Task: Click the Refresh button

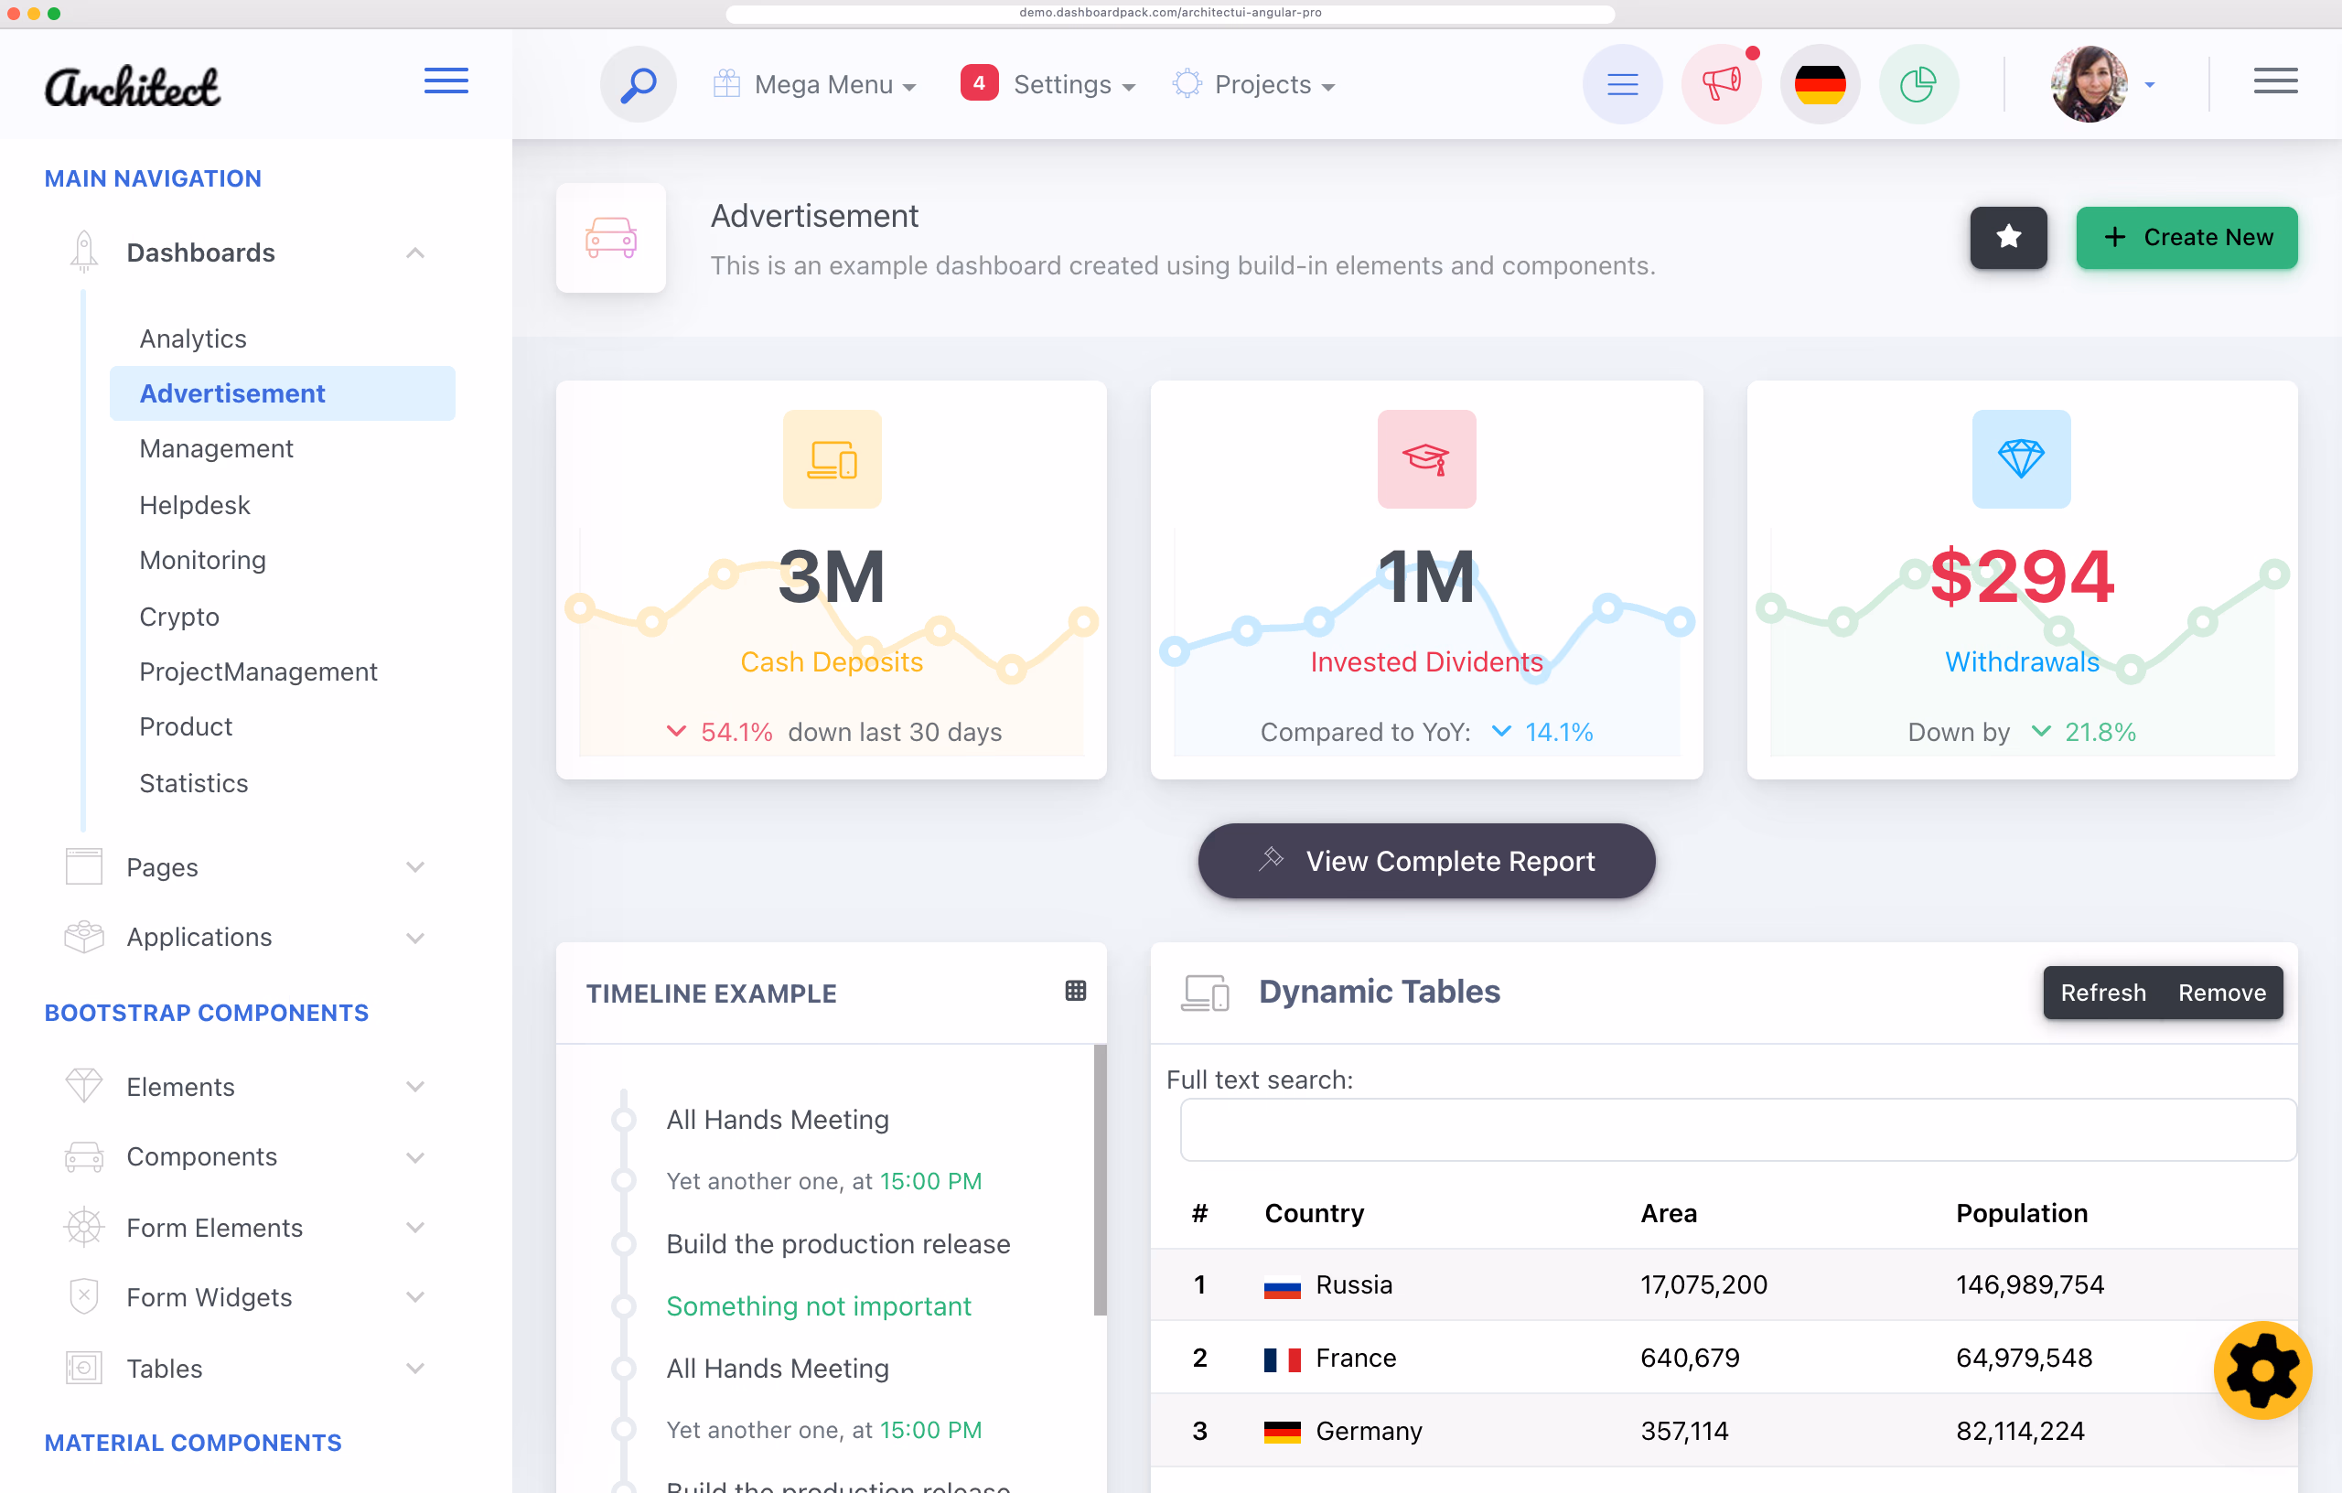Action: [2102, 994]
